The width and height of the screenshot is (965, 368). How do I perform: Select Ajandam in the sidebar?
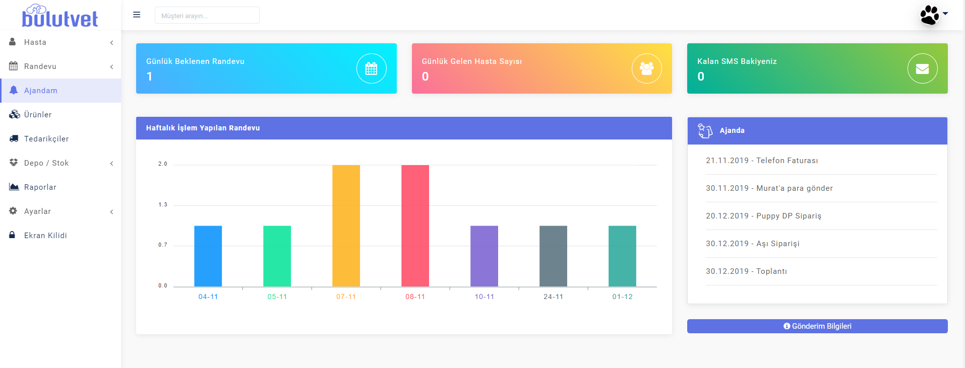pos(61,91)
